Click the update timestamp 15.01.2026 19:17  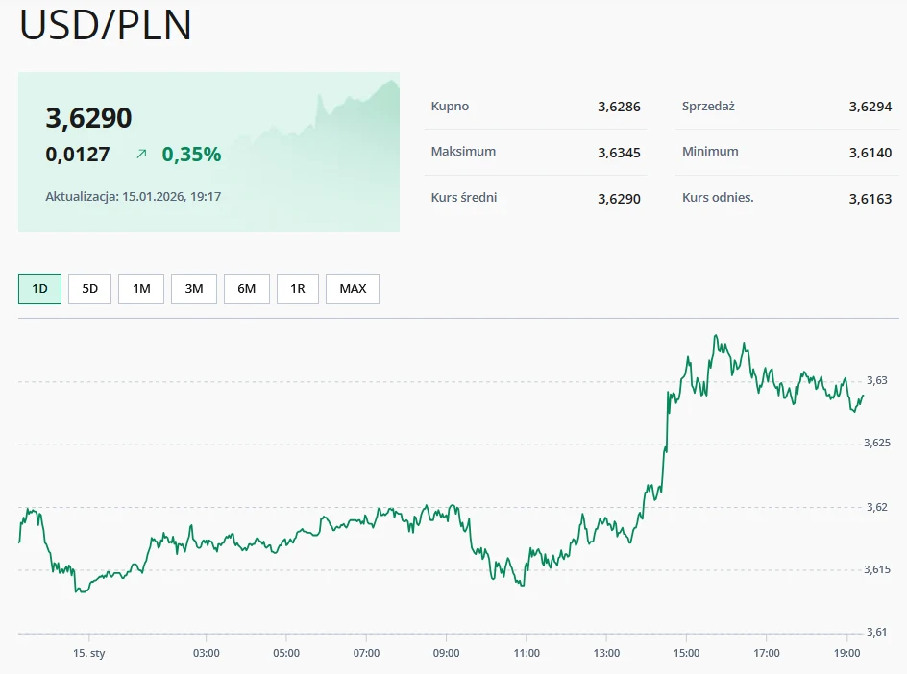(x=132, y=196)
